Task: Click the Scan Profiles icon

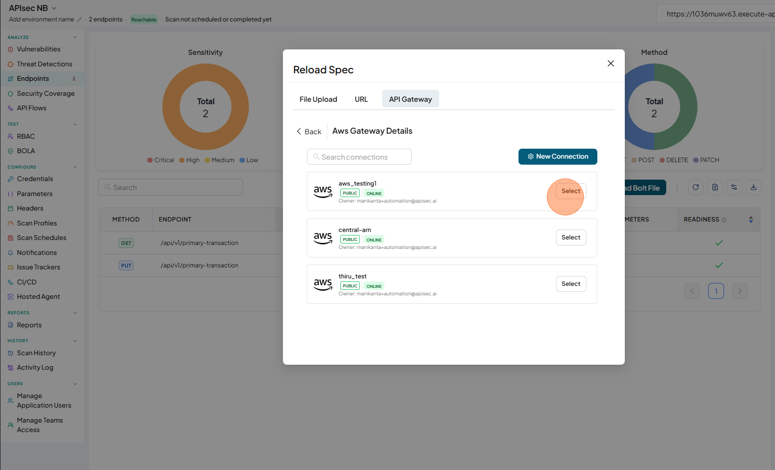Action: click(x=10, y=224)
